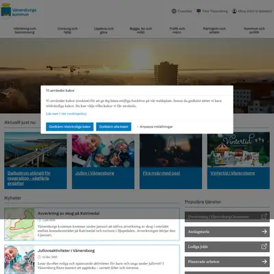Click the Vänersborgs kommun logo
The image size is (274, 274).
pos(18,10)
